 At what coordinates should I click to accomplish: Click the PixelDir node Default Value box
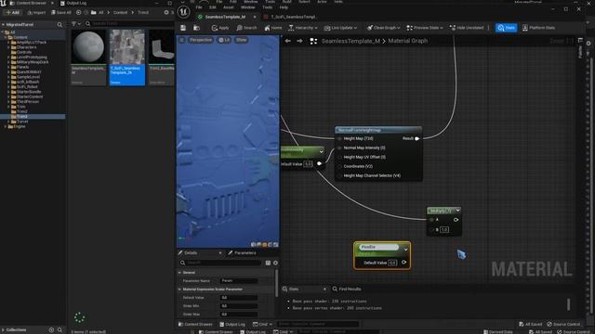click(x=392, y=263)
